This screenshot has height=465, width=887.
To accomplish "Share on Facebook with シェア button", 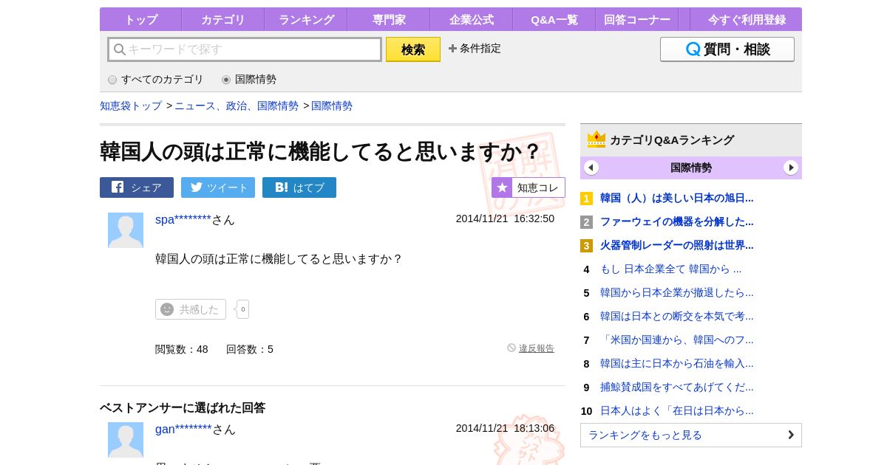I will (x=137, y=187).
